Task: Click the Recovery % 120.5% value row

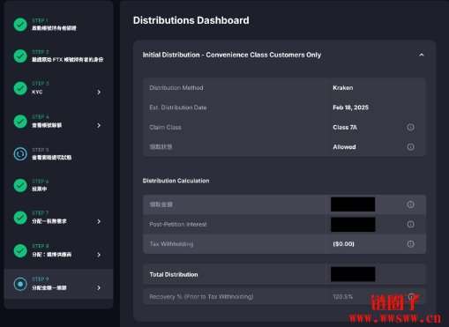Action: [x=284, y=297]
